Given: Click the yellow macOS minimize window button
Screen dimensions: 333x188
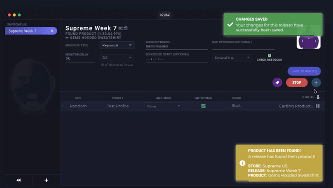Looking at the screenshot, I should 14,15.
